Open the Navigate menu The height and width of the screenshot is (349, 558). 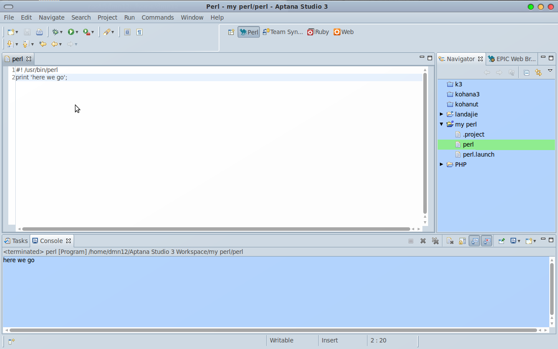click(x=51, y=17)
